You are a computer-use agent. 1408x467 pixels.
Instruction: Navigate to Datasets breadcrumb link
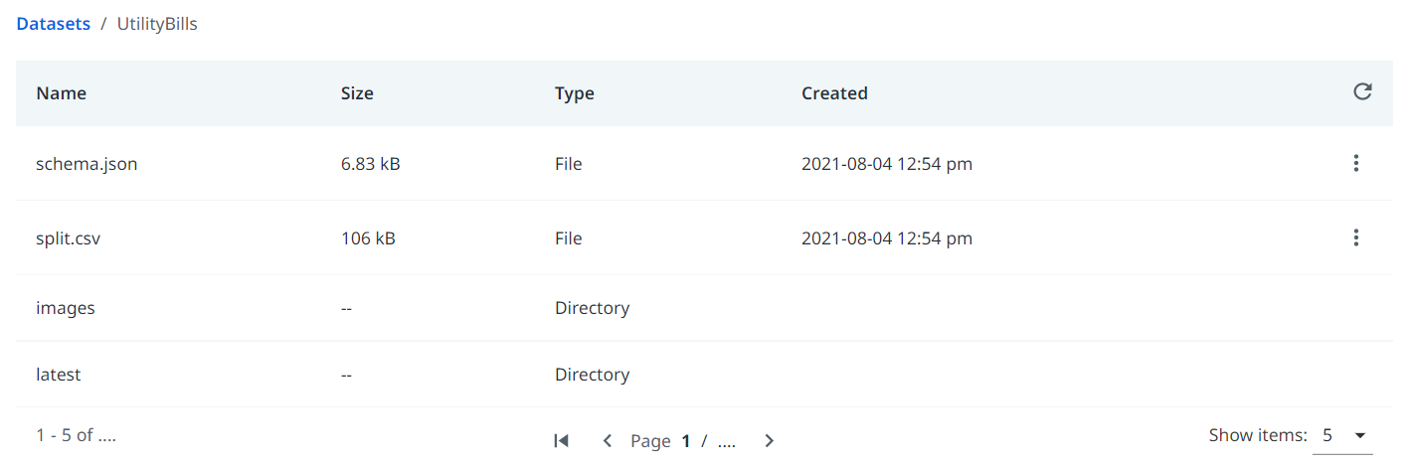point(54,24)
